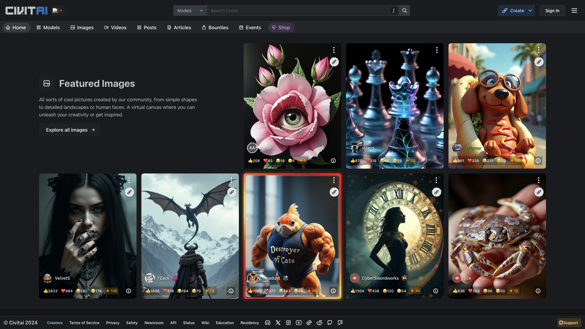
Task: Select the Models tab
Action: pyautogui.click(x=48, y=27)
